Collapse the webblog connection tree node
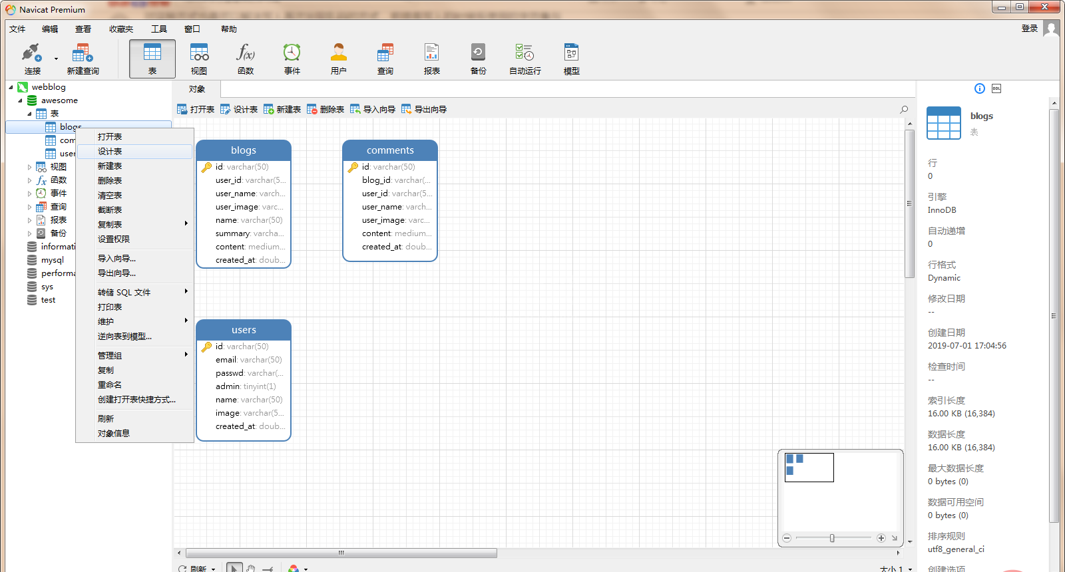This screenshot has width=1065, height=572. click(x=11, y=87)
